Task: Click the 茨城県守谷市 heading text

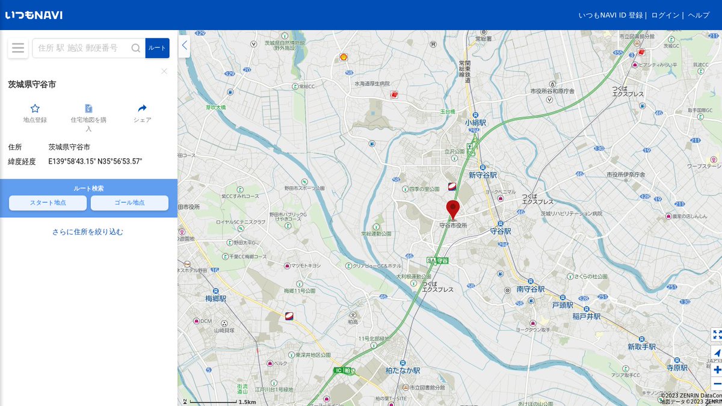Action: coord(32,84)
